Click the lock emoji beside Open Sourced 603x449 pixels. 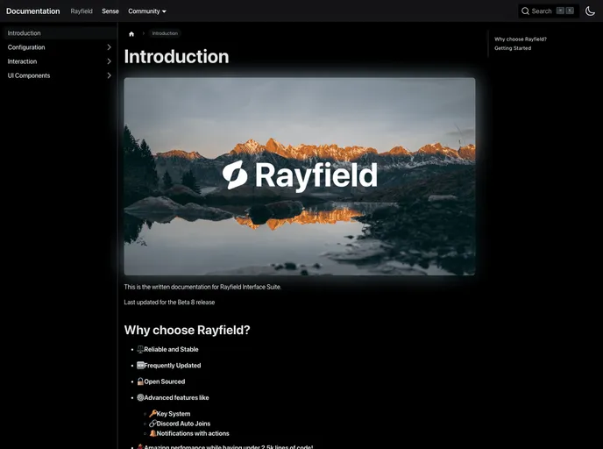pyautogui.click(x=140, y=381)
